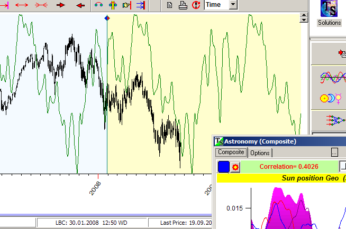Open the Solutions shortcut
Image resolution: width=346 pixels, height=229 pixels.
(x=329, y=13)
